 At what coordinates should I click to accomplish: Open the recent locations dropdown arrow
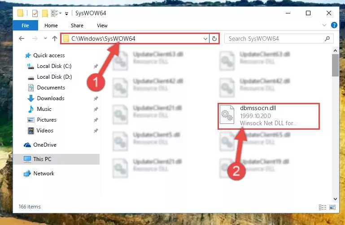click(x=46, y=38)
